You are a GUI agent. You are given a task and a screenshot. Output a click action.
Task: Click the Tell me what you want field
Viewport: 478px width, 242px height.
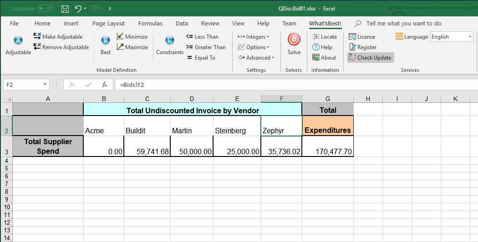click(404, 24)
